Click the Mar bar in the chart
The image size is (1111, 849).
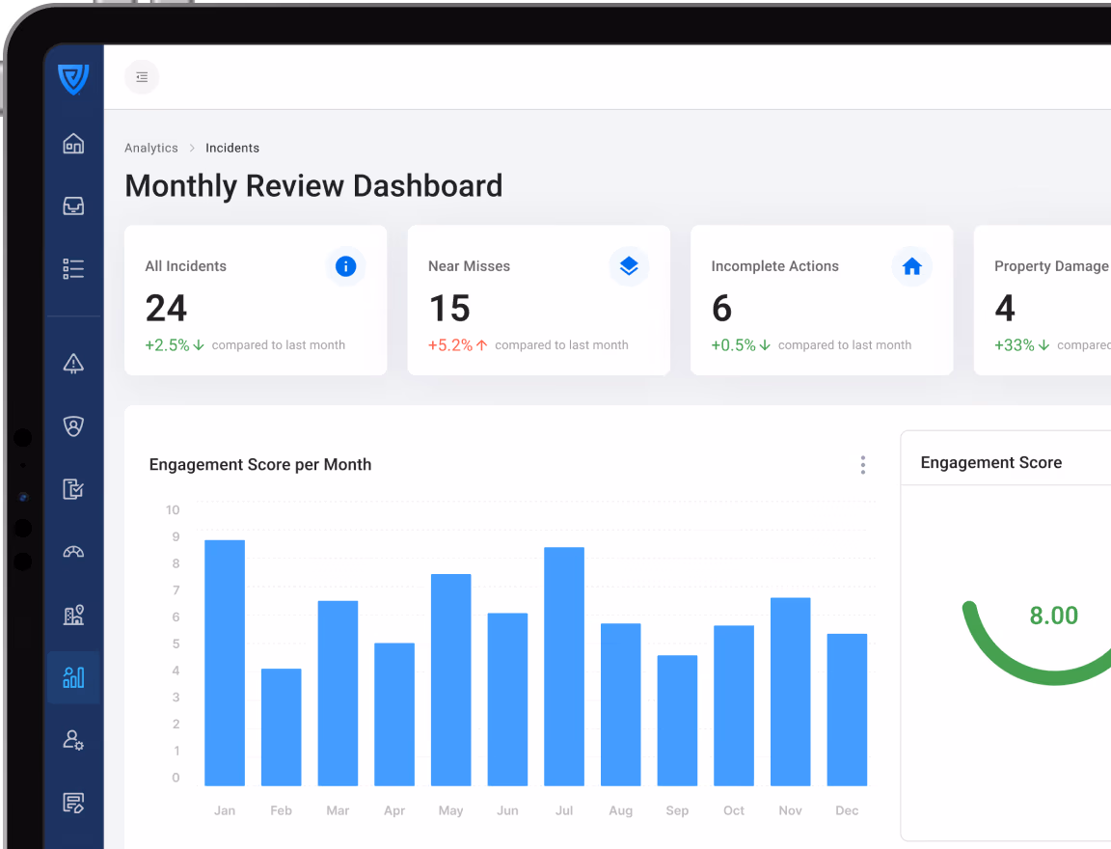coord(338,693)
